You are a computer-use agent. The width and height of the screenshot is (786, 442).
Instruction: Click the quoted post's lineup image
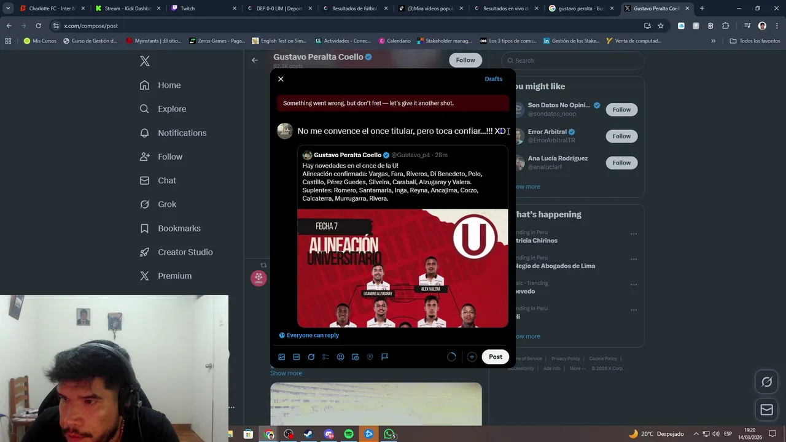[x=403, y=268]
